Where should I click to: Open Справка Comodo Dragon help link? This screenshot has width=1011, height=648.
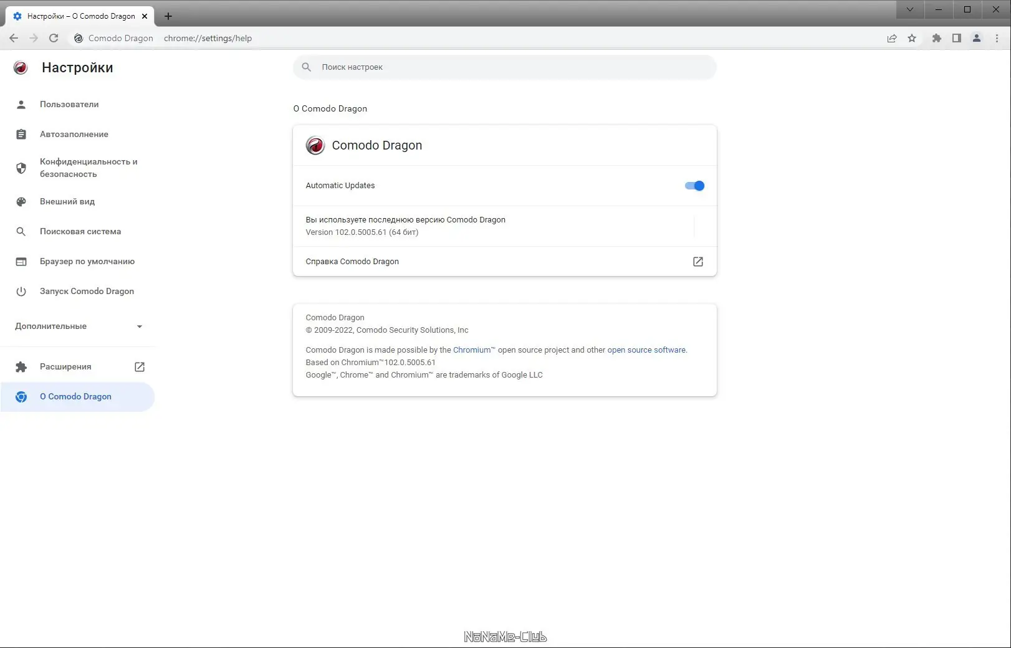point(504,262)
